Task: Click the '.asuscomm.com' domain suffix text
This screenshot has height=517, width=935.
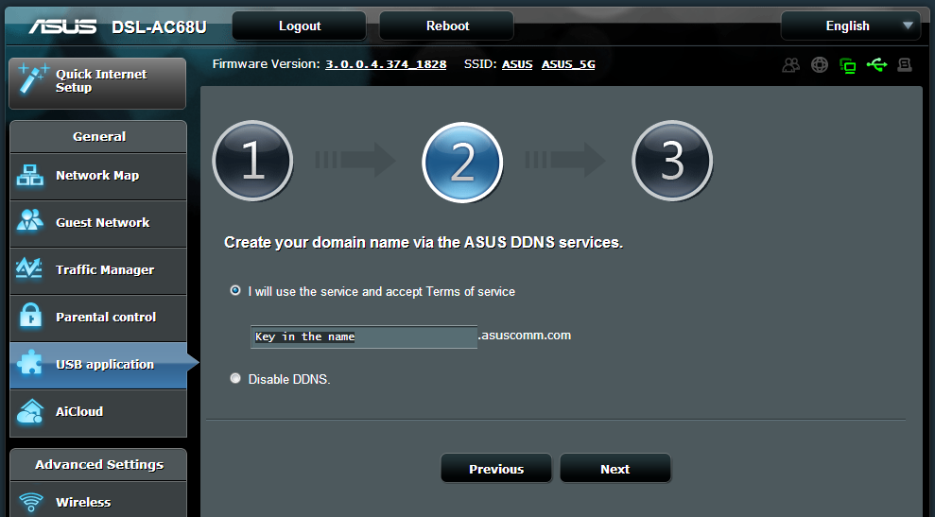Action: (525, 336)
